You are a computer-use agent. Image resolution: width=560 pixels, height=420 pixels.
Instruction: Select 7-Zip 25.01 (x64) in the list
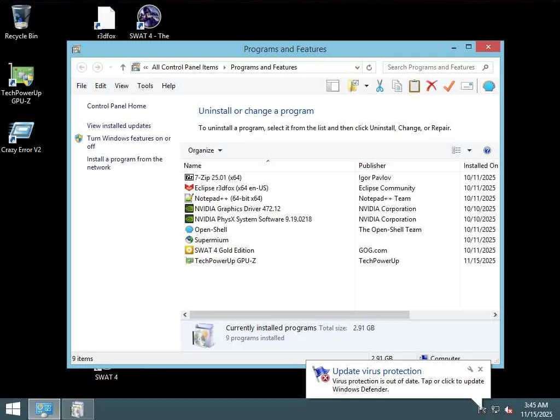340,178
